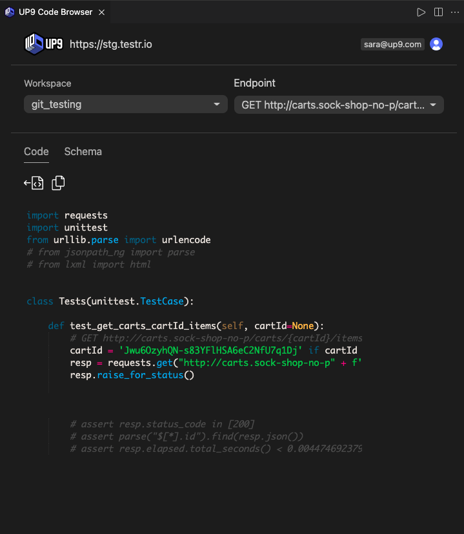Open the git_testing Workspace dropdown
This screenshot has height=534, width=464.
pyautogui.click(x=125, y=104)
